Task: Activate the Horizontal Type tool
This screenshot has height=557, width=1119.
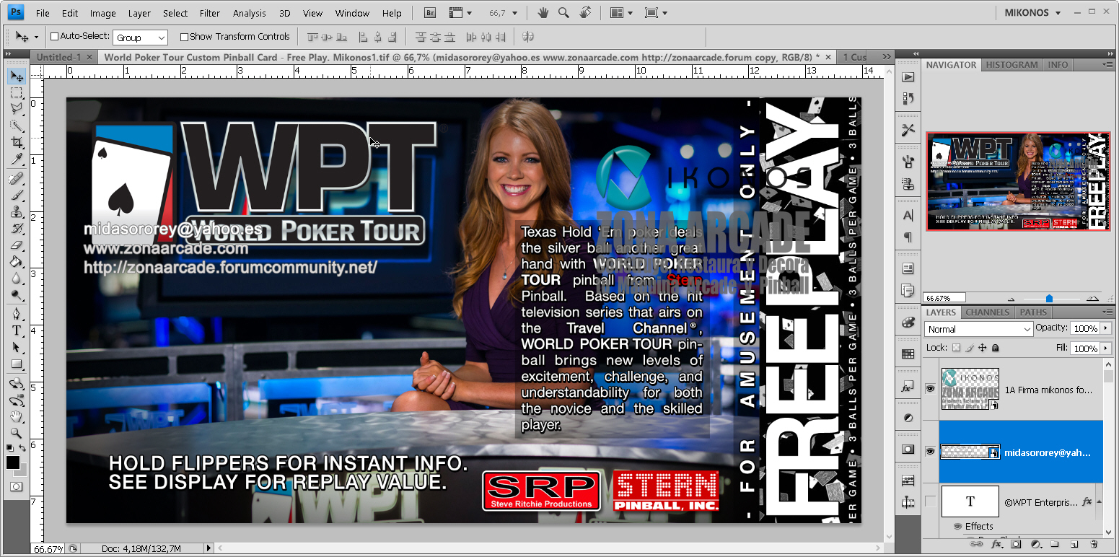Action: click(17, 331)
